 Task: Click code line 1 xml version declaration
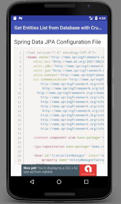61,53
